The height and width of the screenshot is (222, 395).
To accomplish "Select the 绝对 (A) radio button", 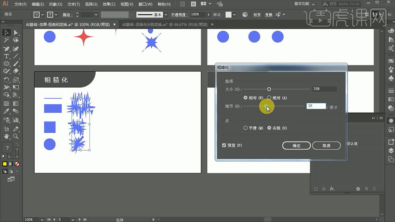I will 269,98.
